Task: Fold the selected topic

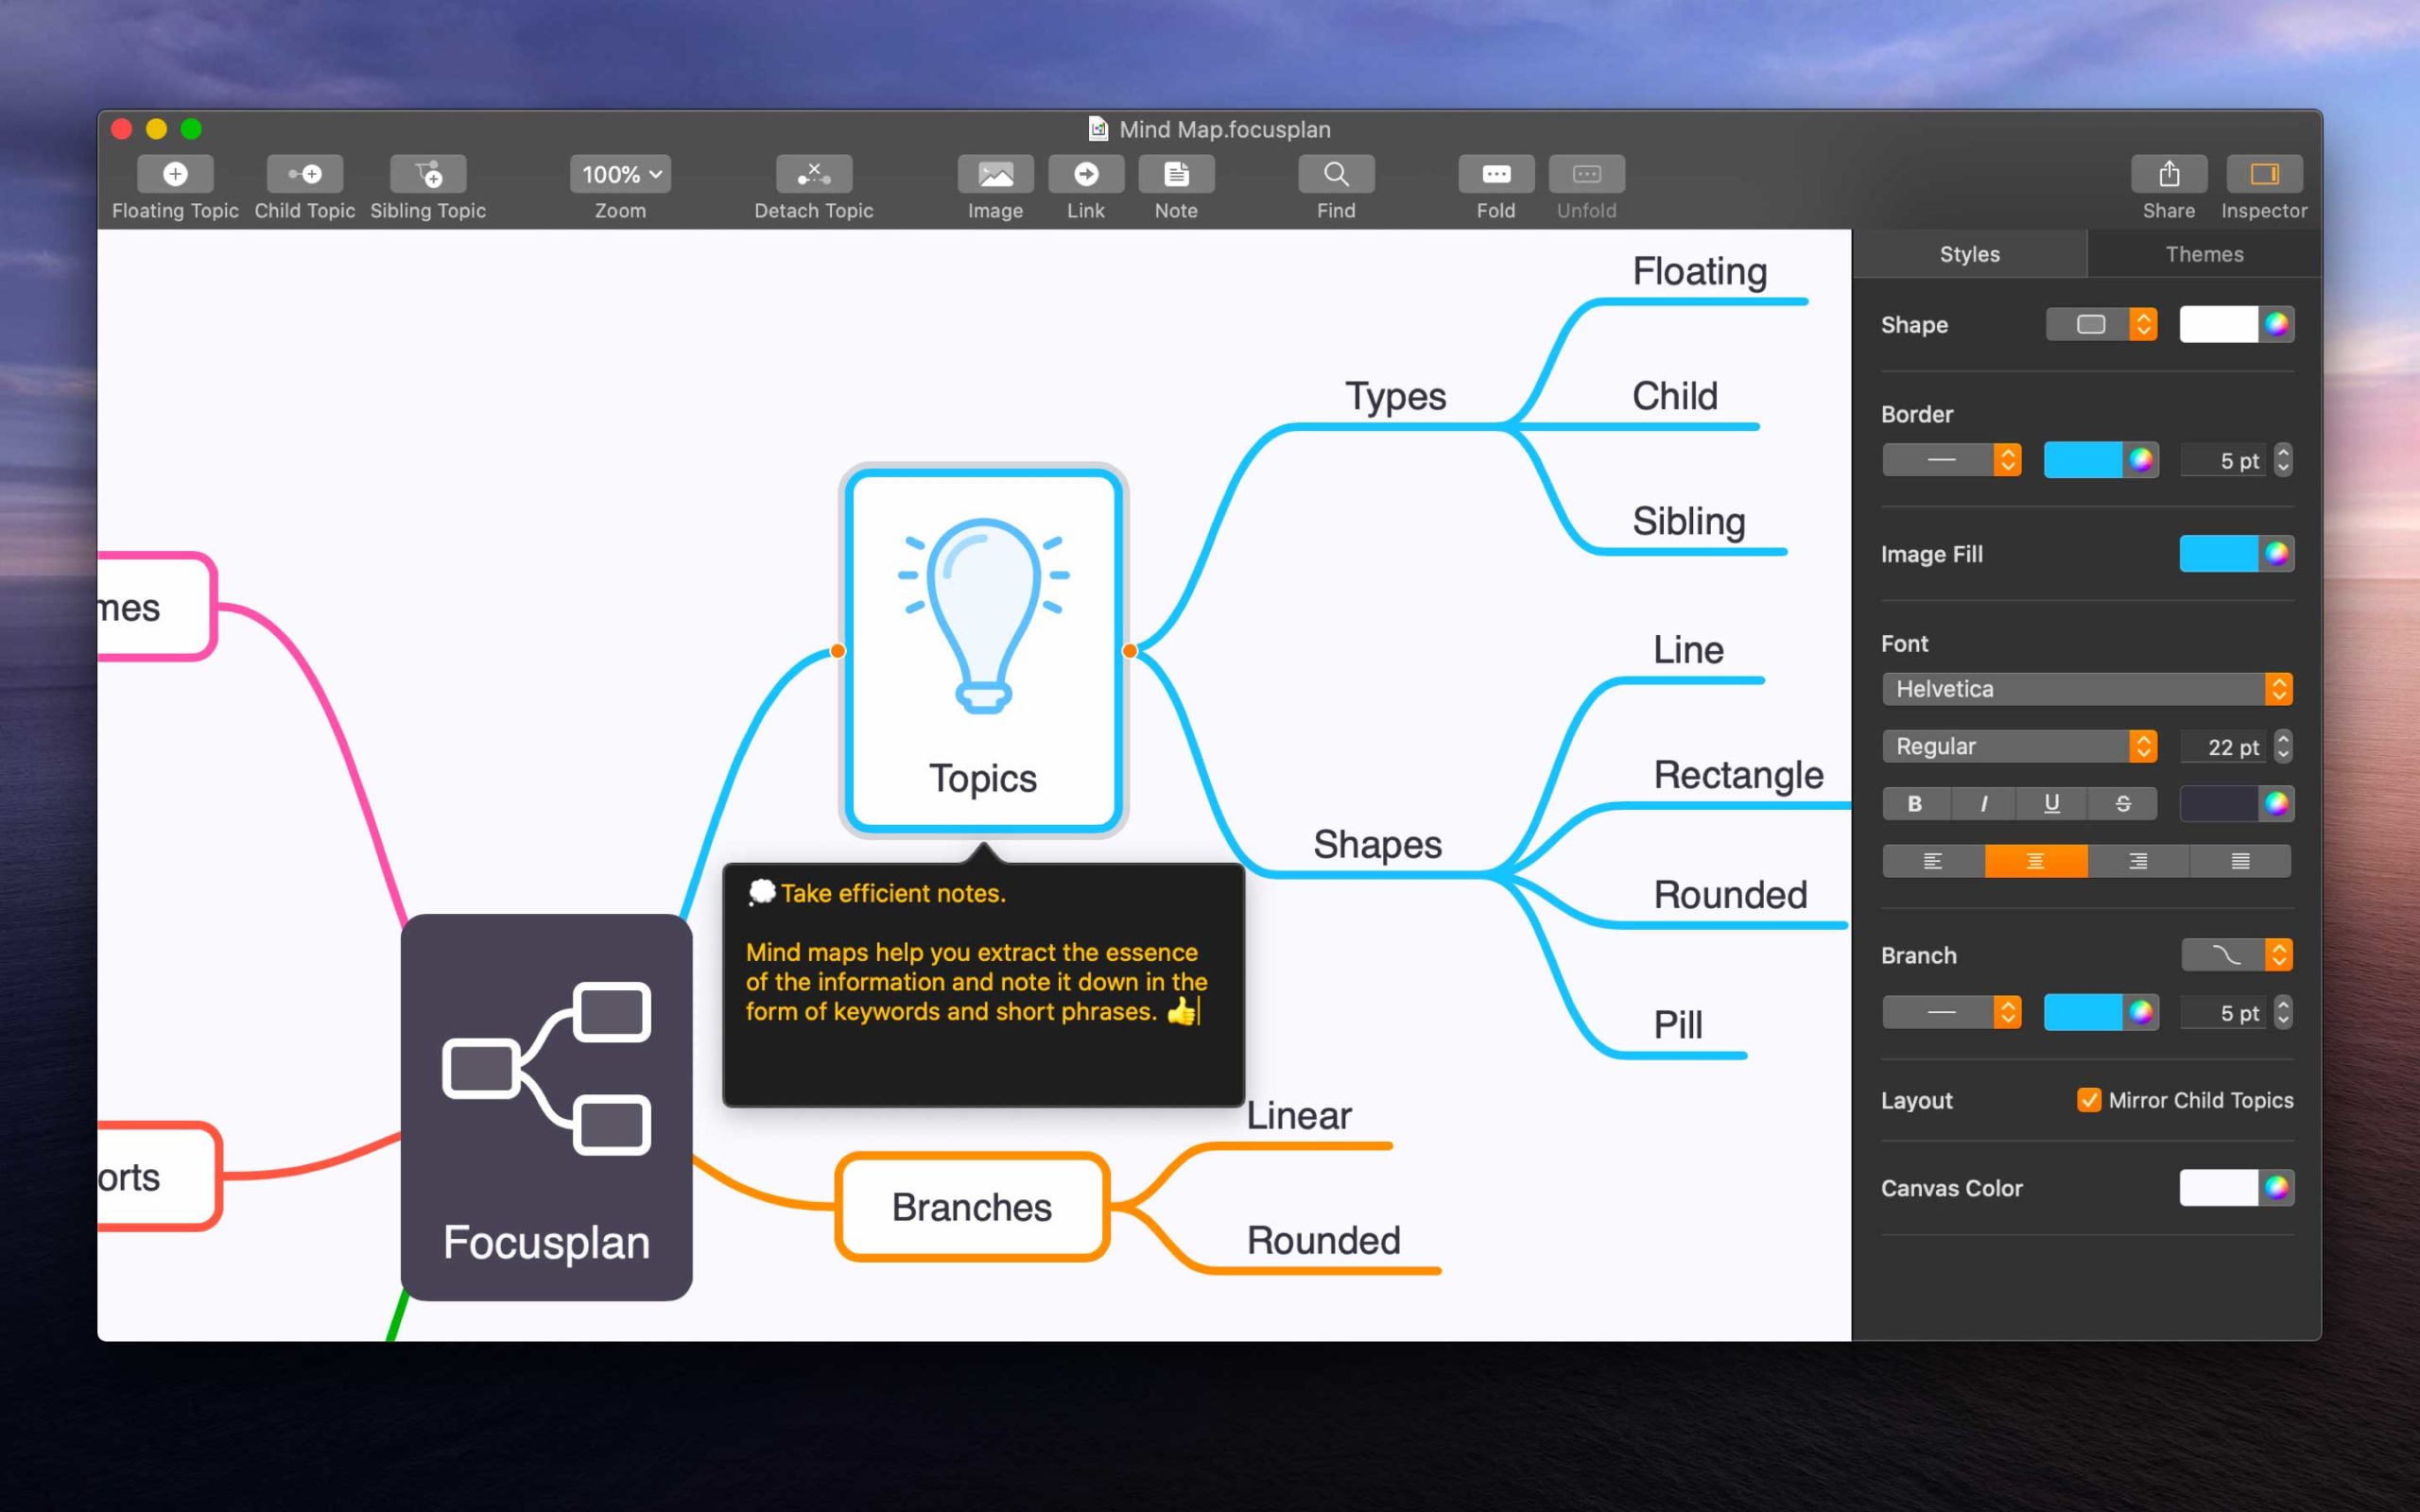Action: pos(1496,174)
